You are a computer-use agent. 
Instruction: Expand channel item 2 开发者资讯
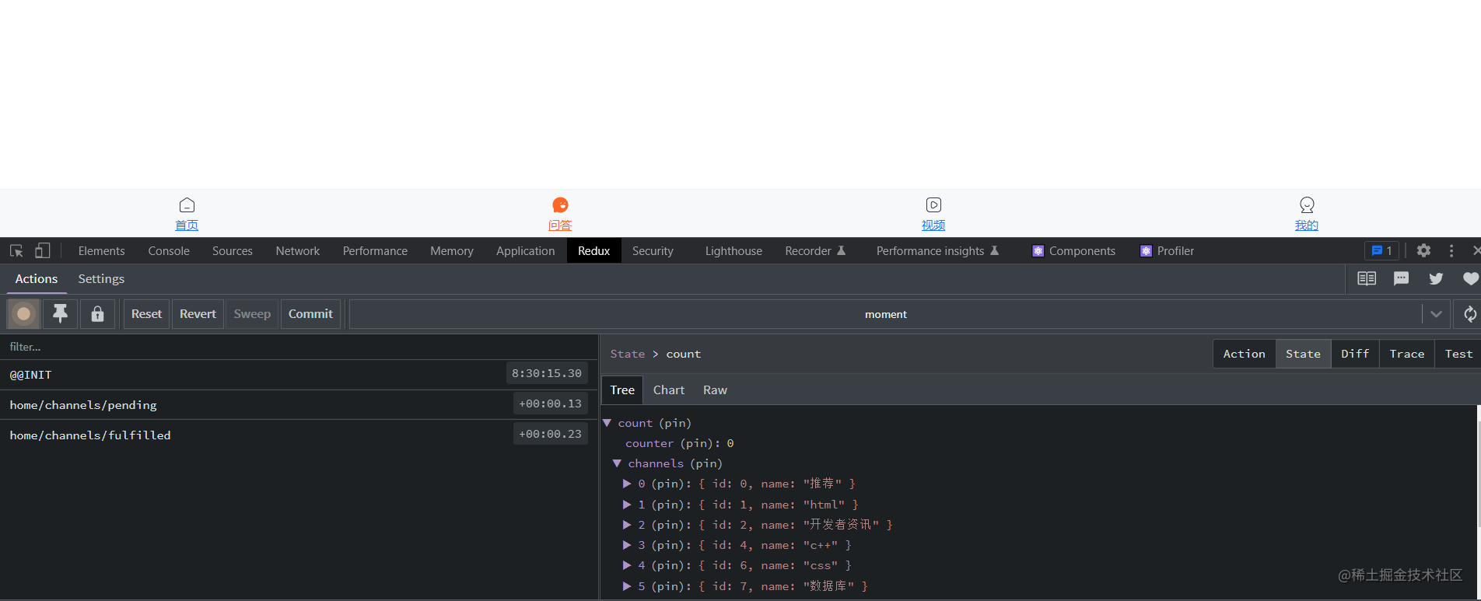click(x=627, y=525)
